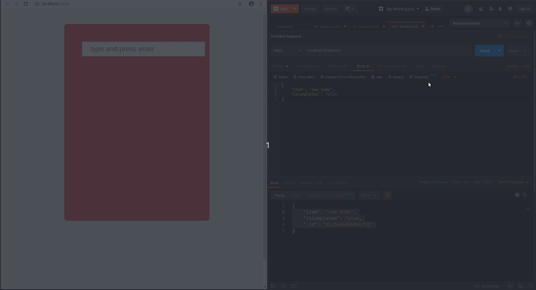Screen dimensions: 536x290
Task: Choose the binary body radio button
Action: 390,77
